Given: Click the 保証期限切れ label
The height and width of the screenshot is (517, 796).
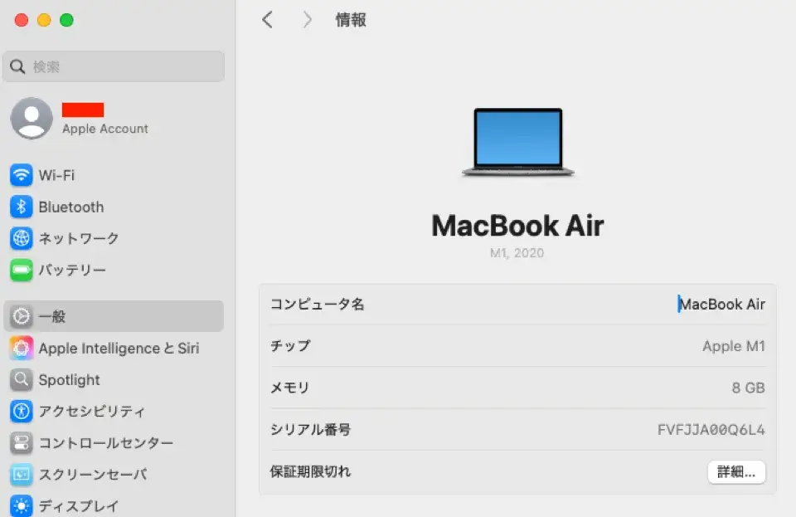Looking at the screenshot, I should pos(310,471).
